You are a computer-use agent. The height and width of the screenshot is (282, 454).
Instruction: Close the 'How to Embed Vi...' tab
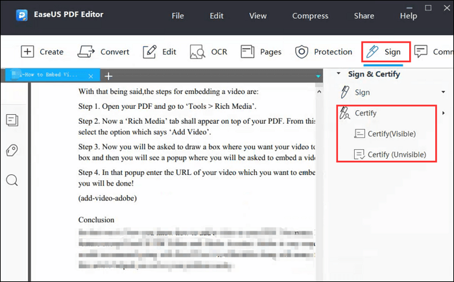91,76
